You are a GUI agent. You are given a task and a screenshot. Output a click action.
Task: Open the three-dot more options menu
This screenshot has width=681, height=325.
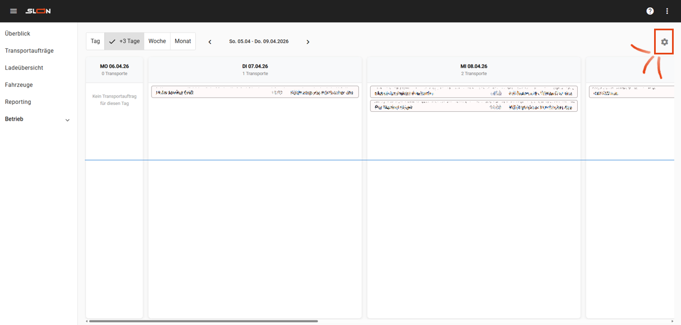point(667,11)
